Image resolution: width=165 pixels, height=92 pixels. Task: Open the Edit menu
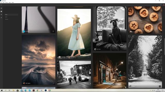(3, 2)
